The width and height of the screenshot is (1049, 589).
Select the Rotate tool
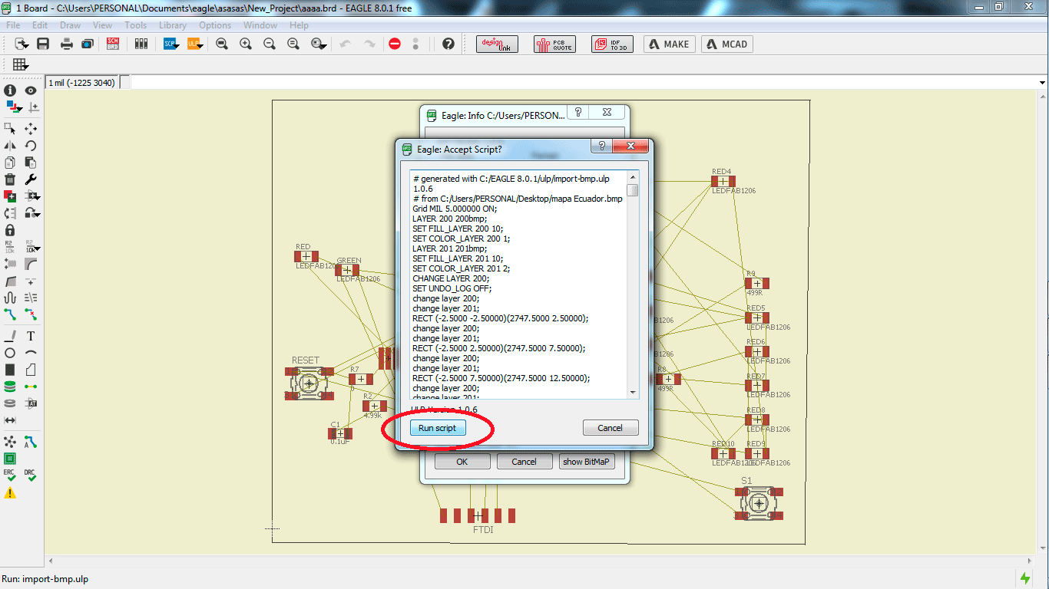click(31, 145)
